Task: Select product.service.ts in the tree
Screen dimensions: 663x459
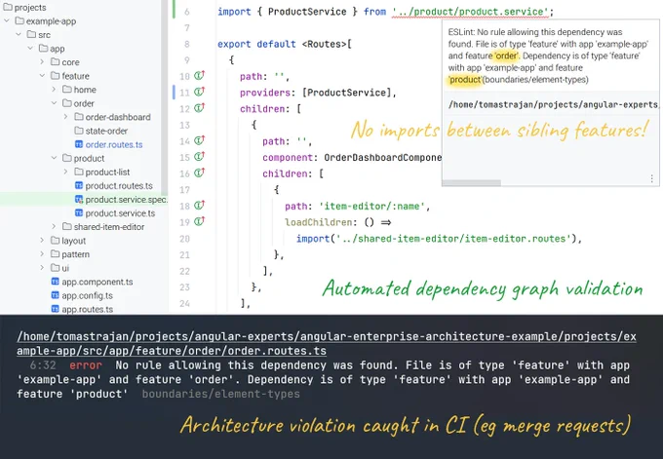Action: point(120,213)
